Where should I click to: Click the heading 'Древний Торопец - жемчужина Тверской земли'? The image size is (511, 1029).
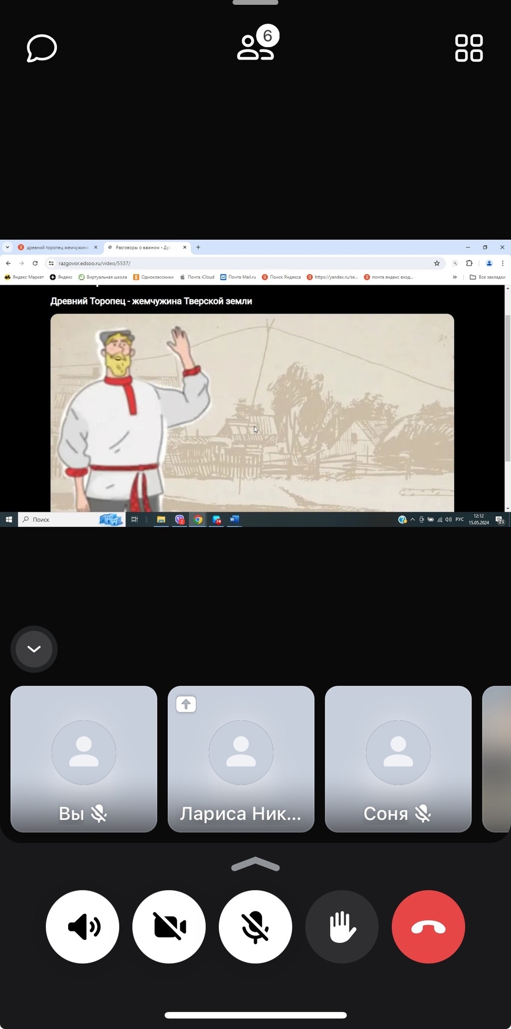click(151, 301)
